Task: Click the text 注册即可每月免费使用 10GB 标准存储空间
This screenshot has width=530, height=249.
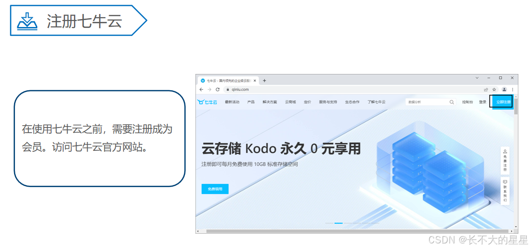Action: [x=250, y=164]
